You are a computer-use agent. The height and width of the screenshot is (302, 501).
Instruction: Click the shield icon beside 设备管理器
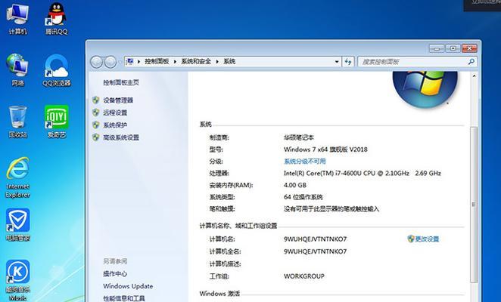(95, 100)
